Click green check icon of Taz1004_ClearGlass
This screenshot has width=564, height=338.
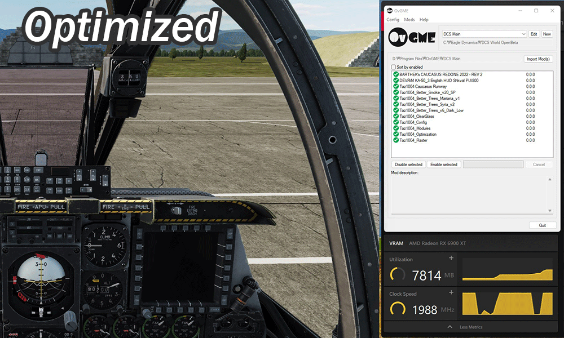[x=396, y=117]
